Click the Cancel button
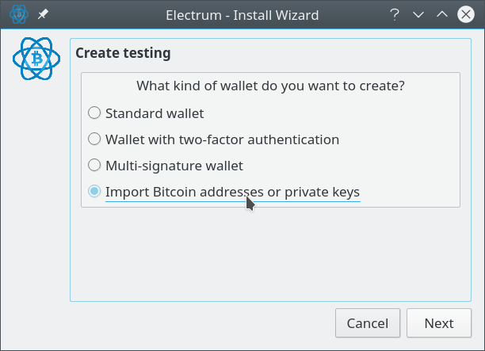 tap(368, 323)
